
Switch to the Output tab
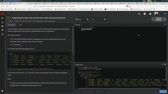pyautogui.click(x=20, y=25)
